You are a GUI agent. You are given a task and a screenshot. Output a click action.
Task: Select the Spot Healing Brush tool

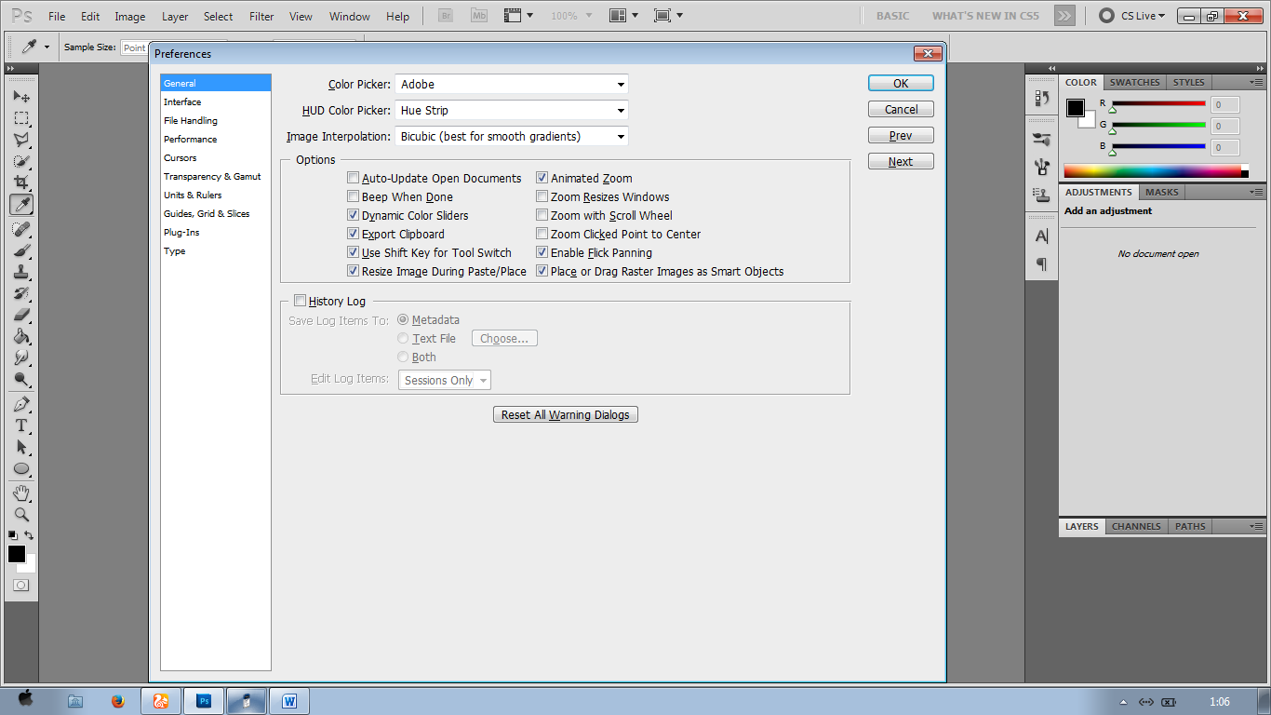coord(20,229)
